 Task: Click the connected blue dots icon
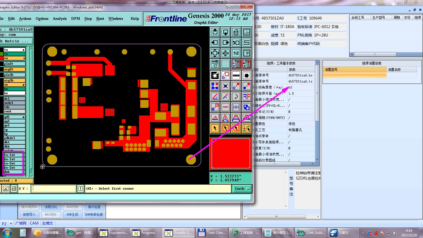pyautogui.click(x=215, y=86)
